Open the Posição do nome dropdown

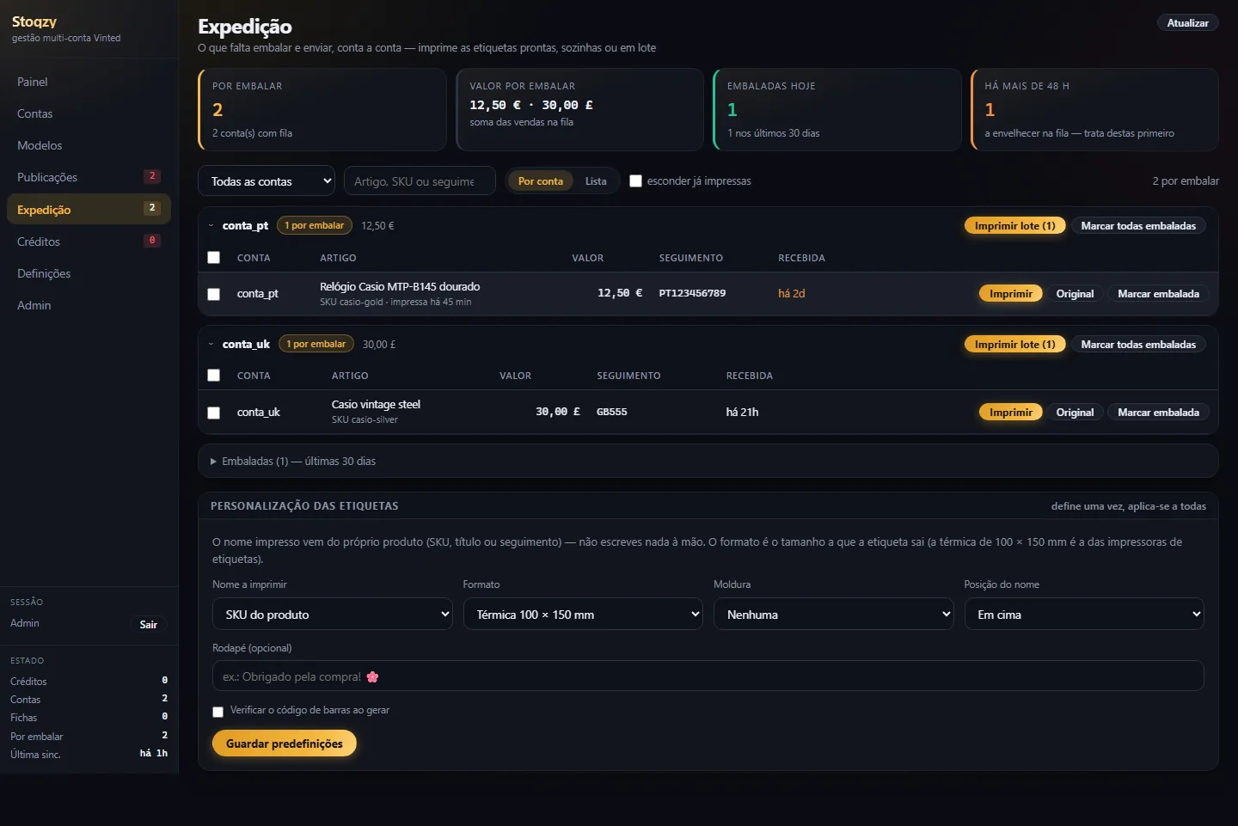point(1084,614)
